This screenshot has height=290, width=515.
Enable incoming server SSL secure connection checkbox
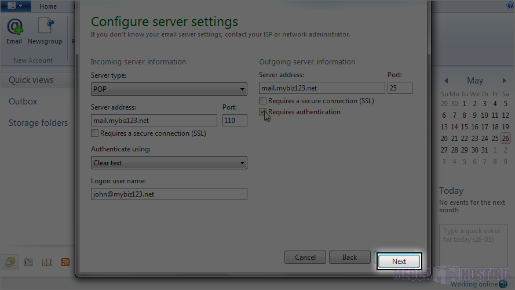pos(95,133)
